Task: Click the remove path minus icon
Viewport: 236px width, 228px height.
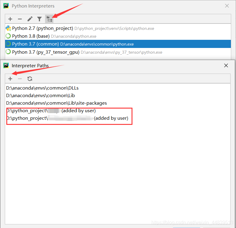Action: [x=20, y=79]
